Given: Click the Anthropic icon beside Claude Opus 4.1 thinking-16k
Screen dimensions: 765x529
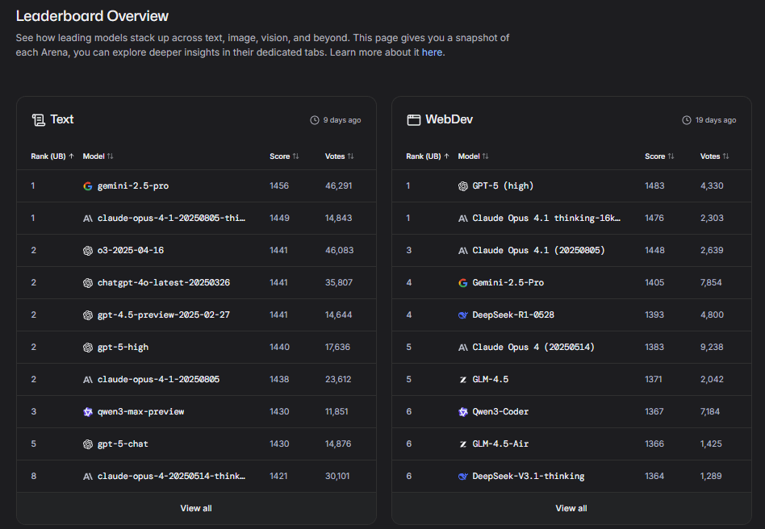Looking at the screenshot, I should tap(463, 218).
